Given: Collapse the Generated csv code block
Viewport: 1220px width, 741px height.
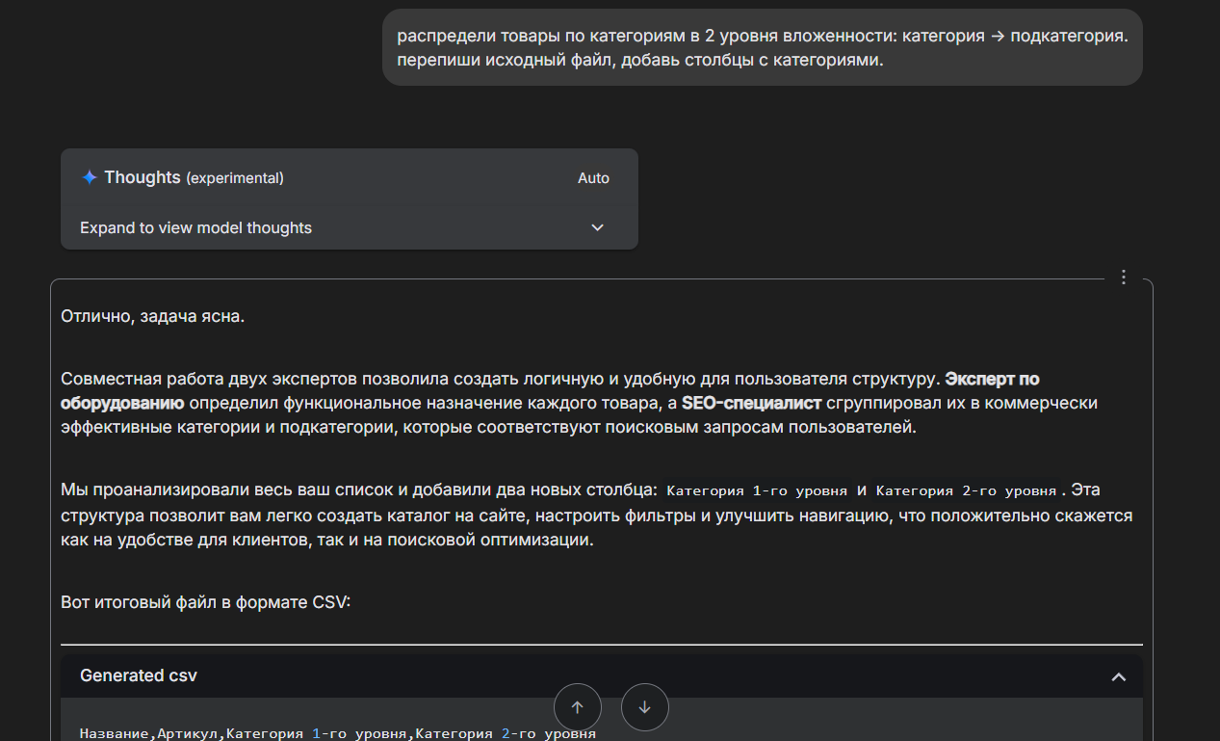Looking at the screenshot, I should point(1118,676).
